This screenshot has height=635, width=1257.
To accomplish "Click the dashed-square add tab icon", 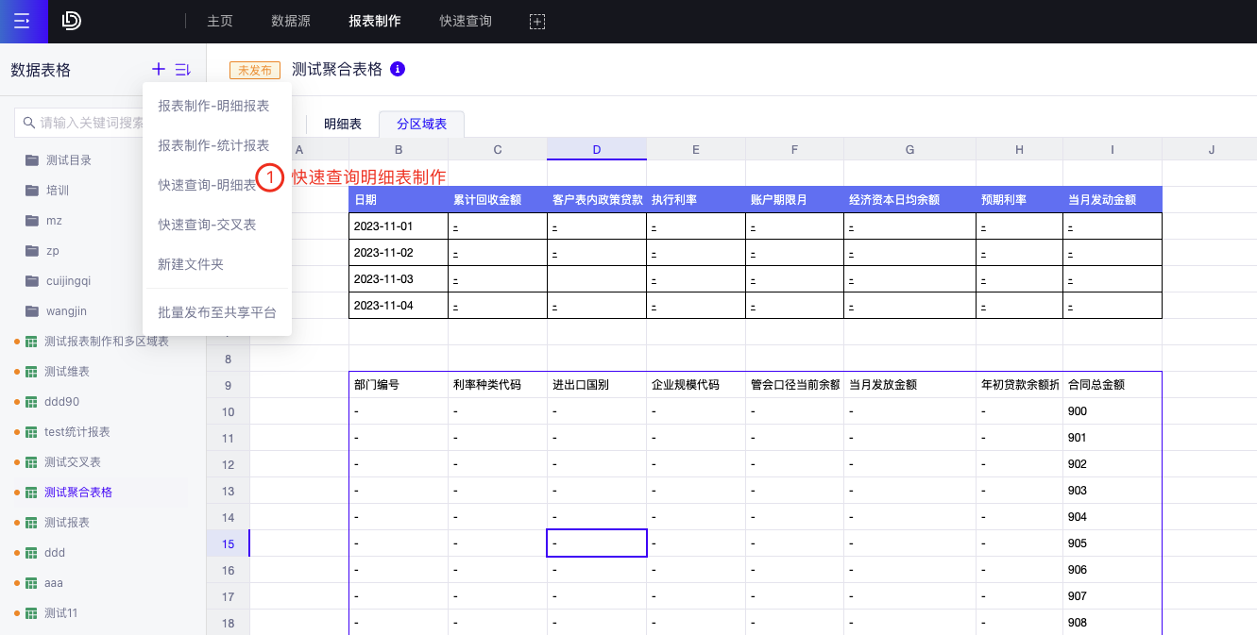I will (536, 21).
